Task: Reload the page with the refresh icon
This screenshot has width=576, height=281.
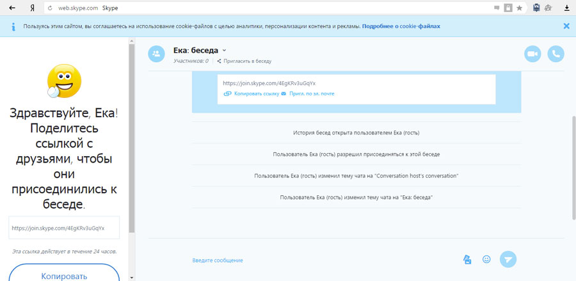Action: tap(50, 8)
